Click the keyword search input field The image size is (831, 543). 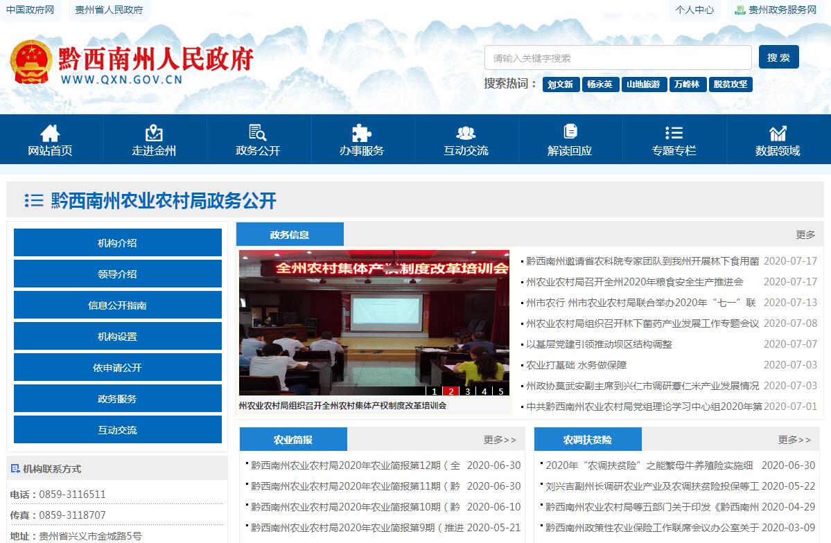[x=618, y=58]
